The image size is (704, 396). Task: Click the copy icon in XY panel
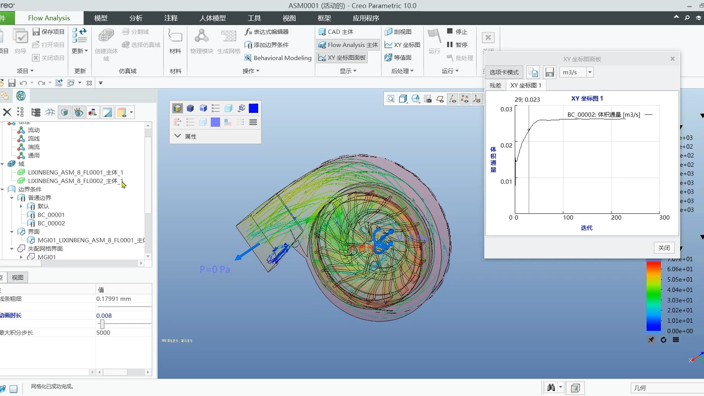point(533,72)
